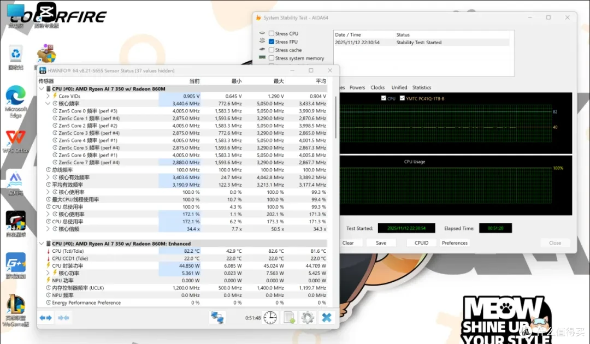Enable Stress system memory checkbox
The image size is (590, 344).
(272, 58)
